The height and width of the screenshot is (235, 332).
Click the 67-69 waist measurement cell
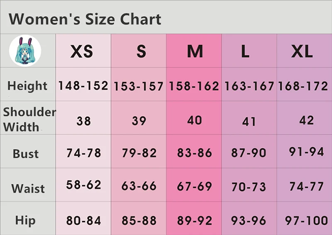click(194, 186)
